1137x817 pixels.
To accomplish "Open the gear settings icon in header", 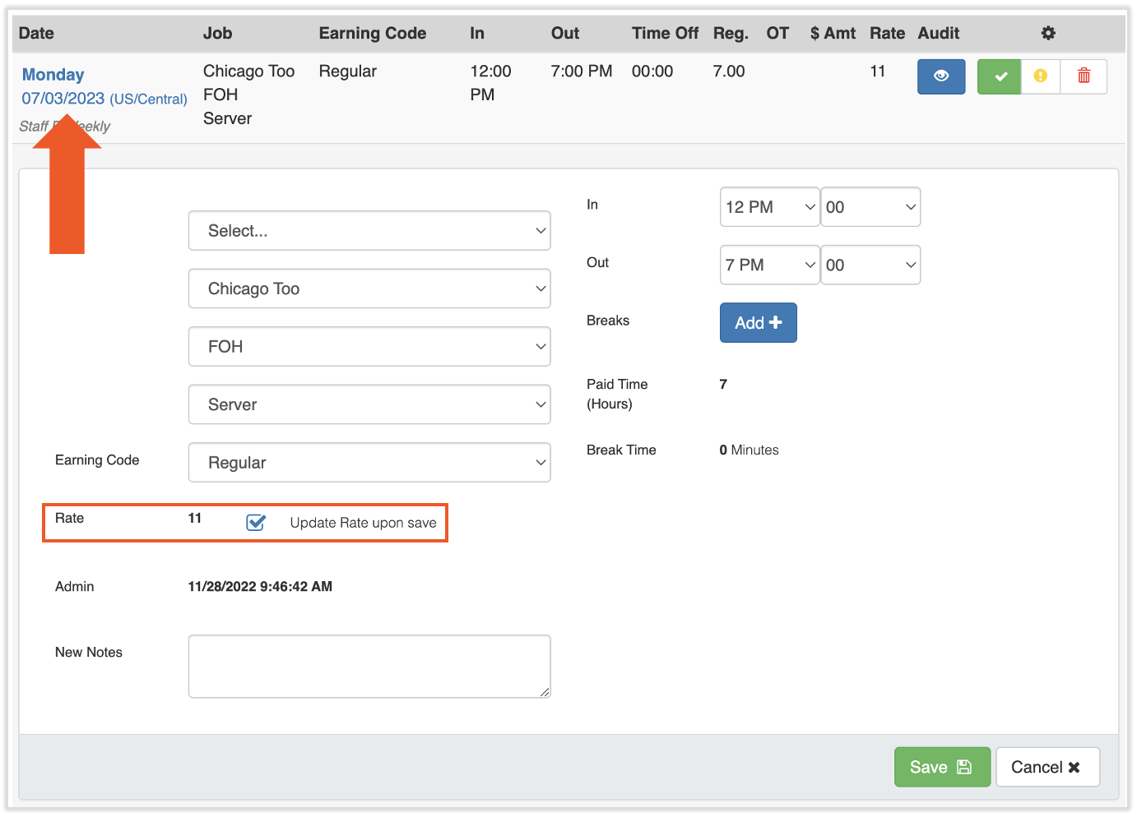I will pyautogui.click(x=1047, y=34).
